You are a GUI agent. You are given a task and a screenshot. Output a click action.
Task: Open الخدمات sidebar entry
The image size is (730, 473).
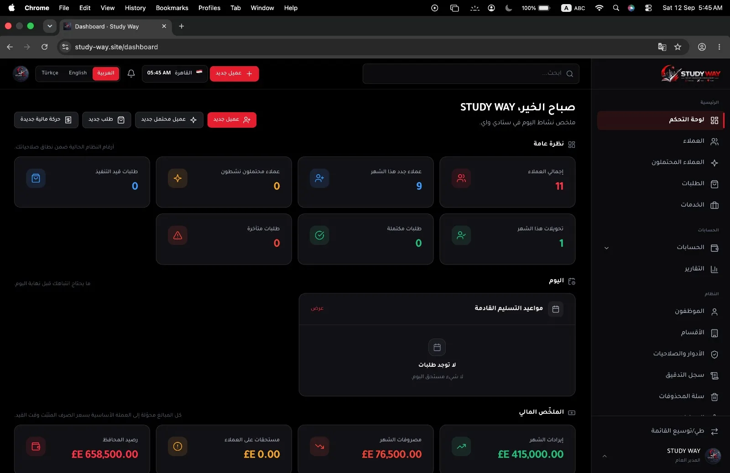click(x=660, y=205)
